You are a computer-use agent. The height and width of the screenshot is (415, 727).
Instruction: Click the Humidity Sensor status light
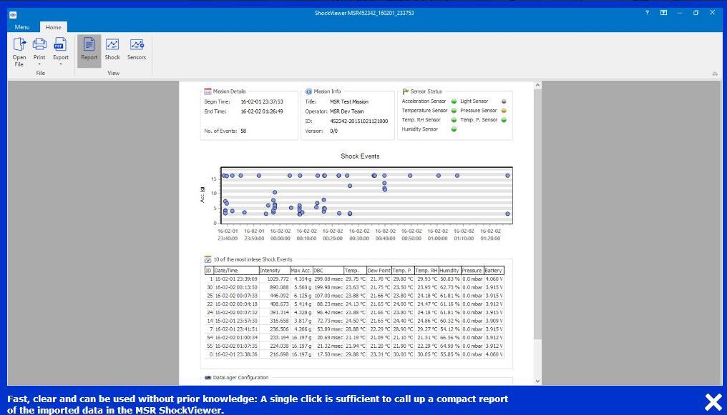[454, 129]
